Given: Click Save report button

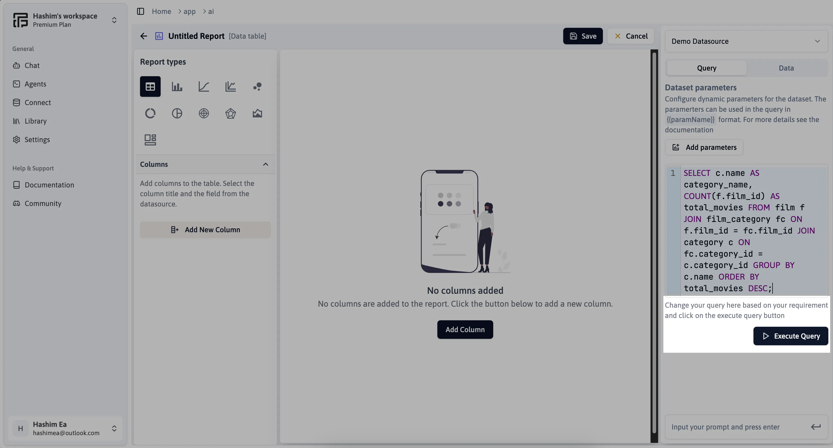Looking at the screenshot, I should (583, 36).
